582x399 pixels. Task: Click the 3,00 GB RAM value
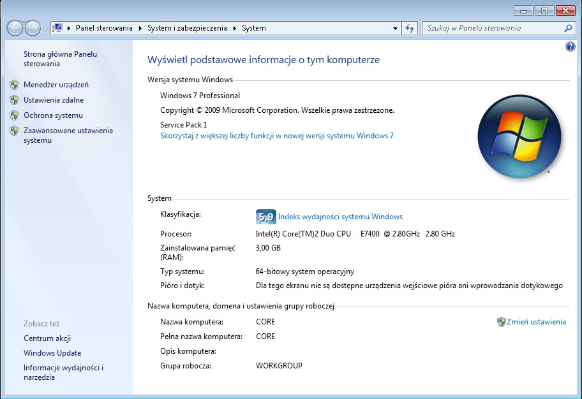coord(268,248)
